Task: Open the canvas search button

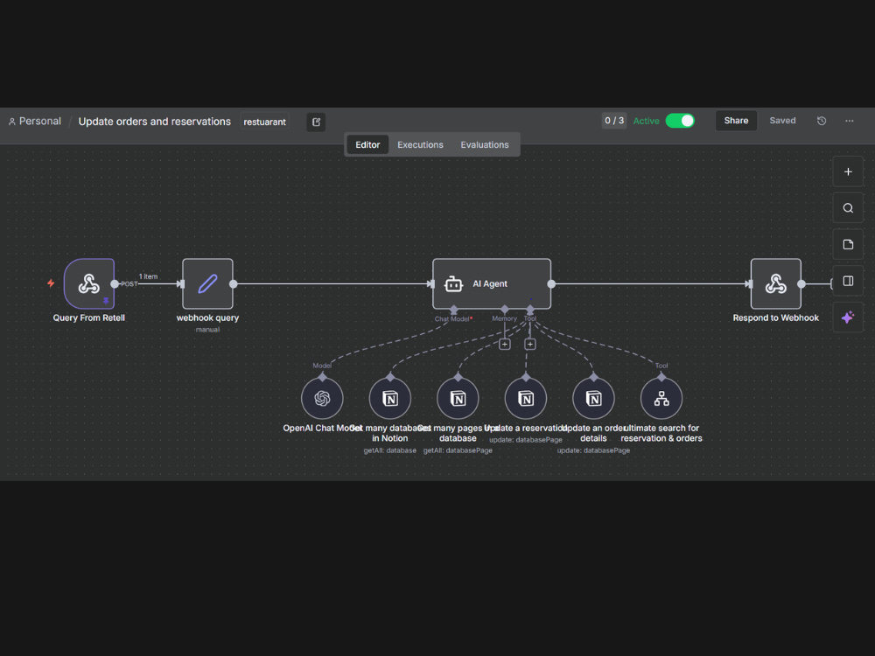Action: click(848, 208)
